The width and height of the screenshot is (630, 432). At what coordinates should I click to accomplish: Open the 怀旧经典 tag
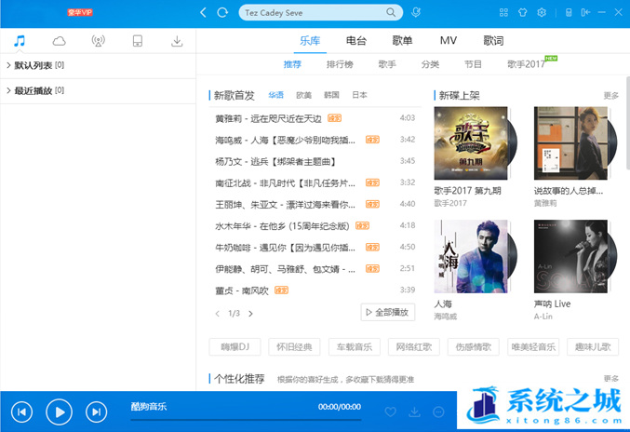pos(294,346)
